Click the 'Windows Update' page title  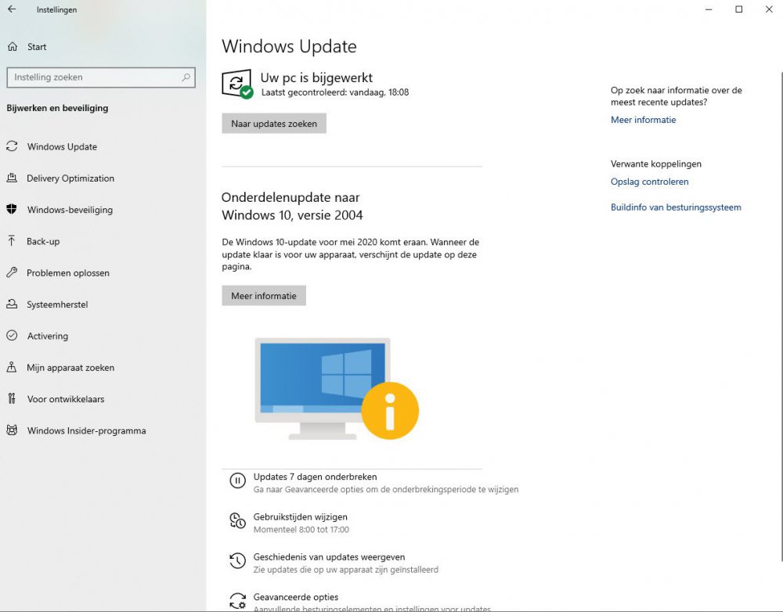tap(289, 46)
